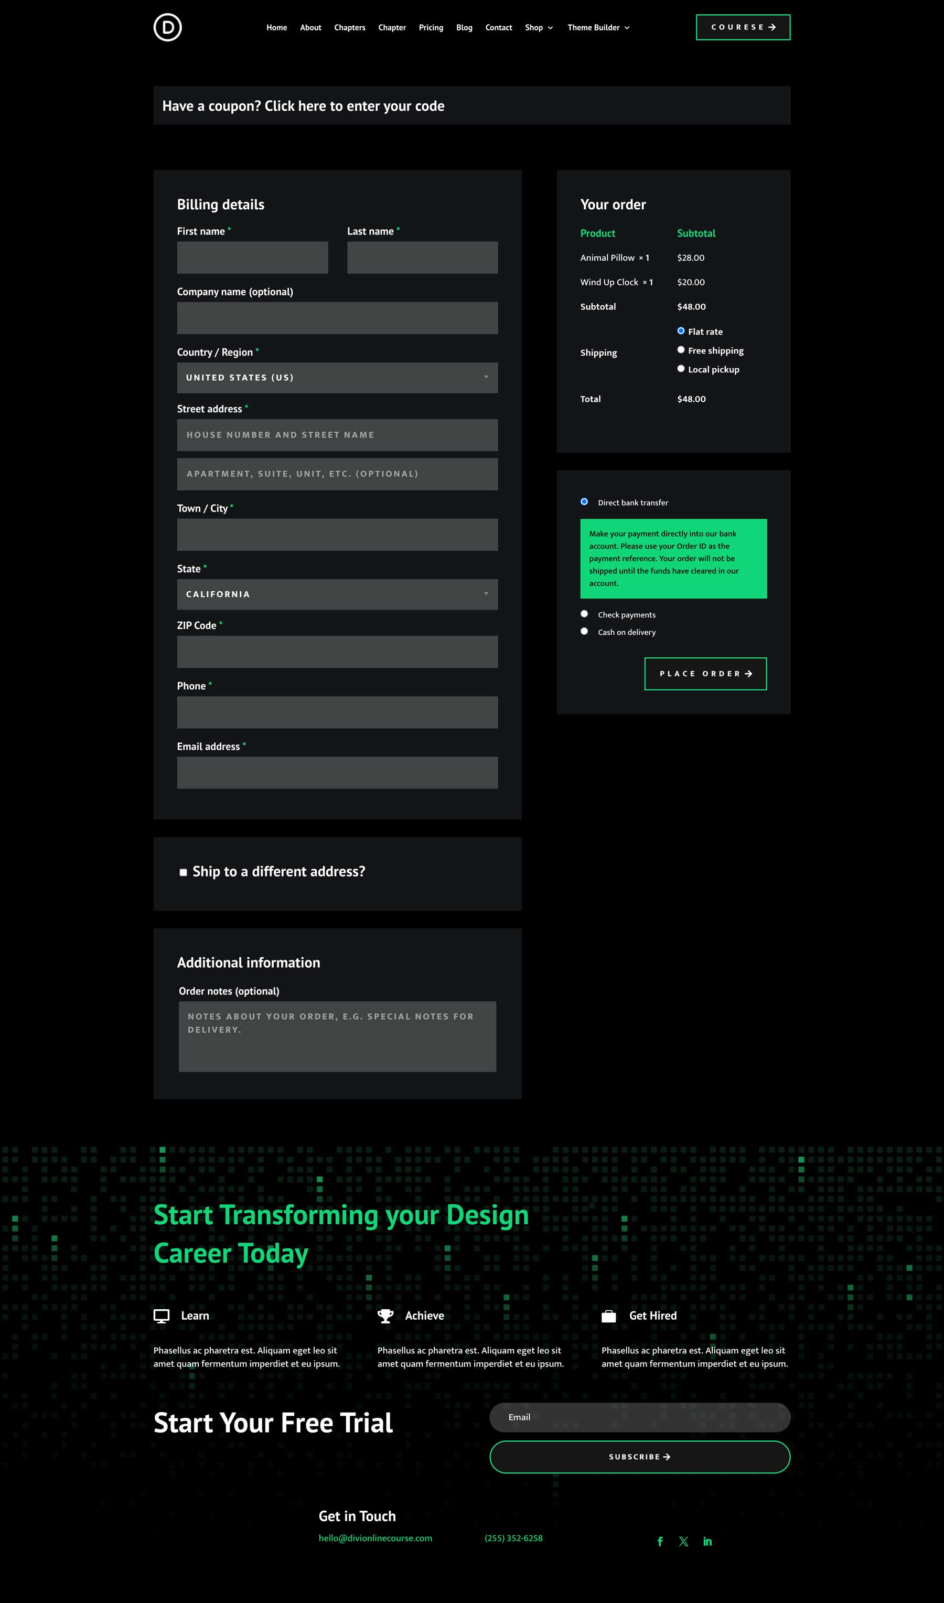
Task: Choose Cash on delivery payment
Action: 584,631
